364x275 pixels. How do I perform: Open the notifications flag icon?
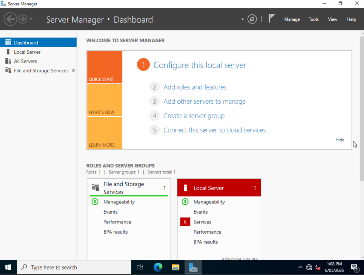coord(271,18)
